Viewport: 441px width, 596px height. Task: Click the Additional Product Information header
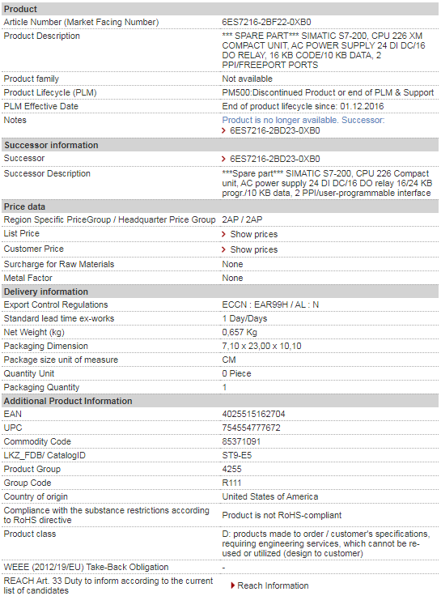click(x=220, y=401)
